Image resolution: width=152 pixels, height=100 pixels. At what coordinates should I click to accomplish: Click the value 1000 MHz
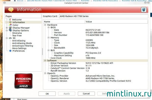tap(91, 58)
